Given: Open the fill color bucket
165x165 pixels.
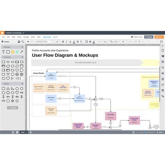Looking at the screenshot, I should (90, 41).
